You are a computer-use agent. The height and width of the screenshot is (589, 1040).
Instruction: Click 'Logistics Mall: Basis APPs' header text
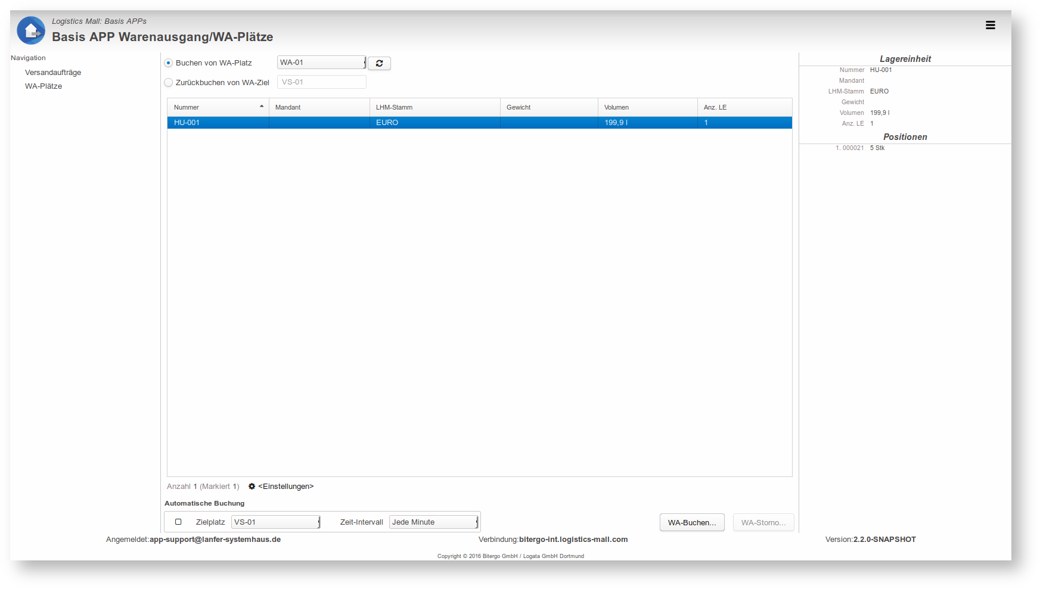pos(99,21)
